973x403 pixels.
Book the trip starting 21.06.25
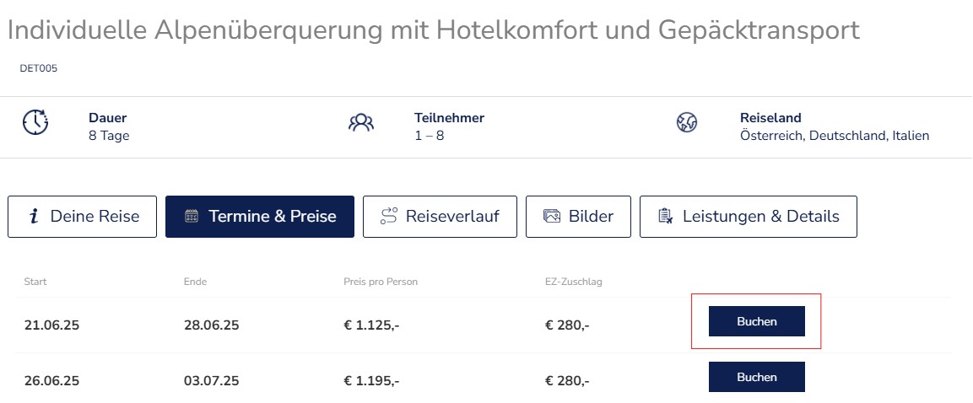pyautogui.click(x=756, y=321)
